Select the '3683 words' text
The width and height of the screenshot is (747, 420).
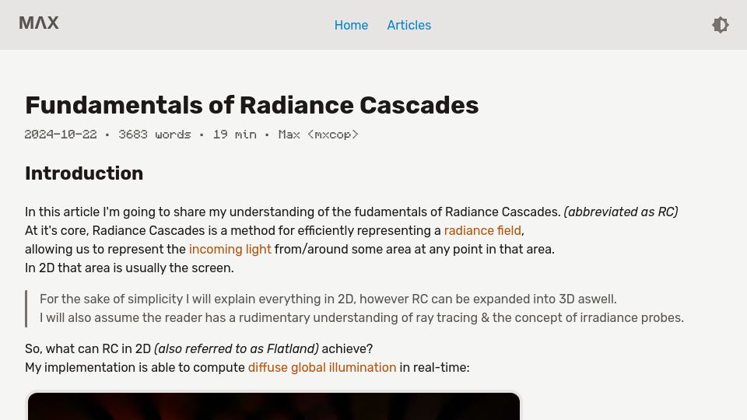[154, 135]
